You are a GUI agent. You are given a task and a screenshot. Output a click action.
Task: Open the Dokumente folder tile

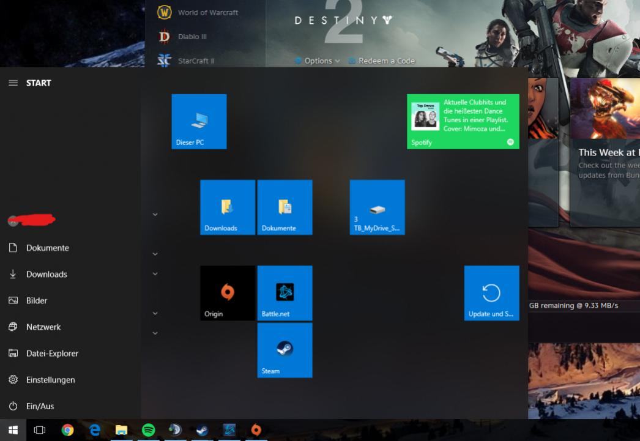tap(285, 207)
